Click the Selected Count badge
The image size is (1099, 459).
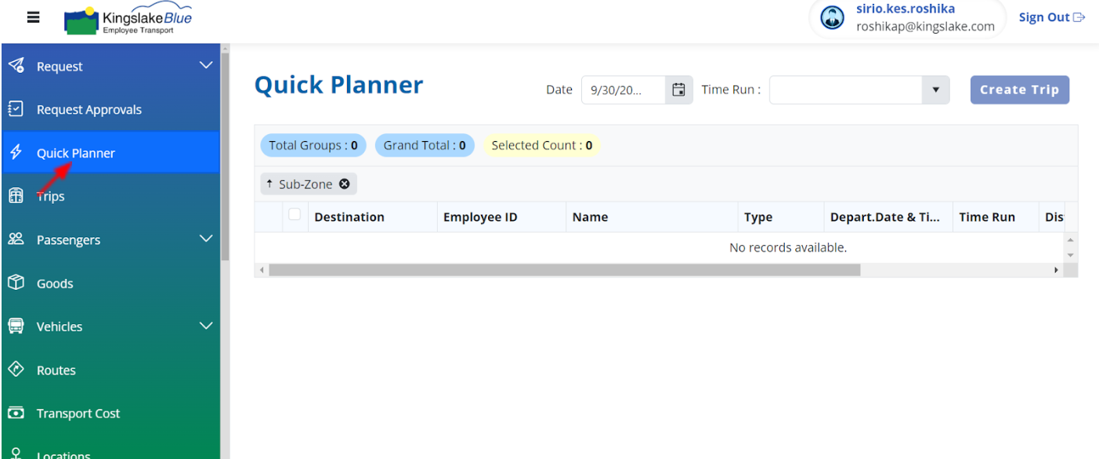[541, 145]
